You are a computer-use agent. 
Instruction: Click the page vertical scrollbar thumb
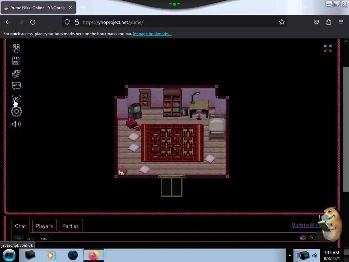(346, 129)
